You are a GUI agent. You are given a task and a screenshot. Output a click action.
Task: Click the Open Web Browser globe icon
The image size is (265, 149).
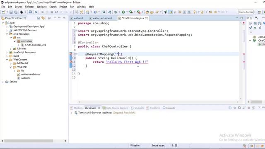point(104,12)
